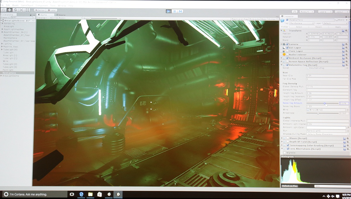This screenshot has width=351, height=199.
Task: Click the Anisotropy slider handle
Action: click(x=318, y=113)
